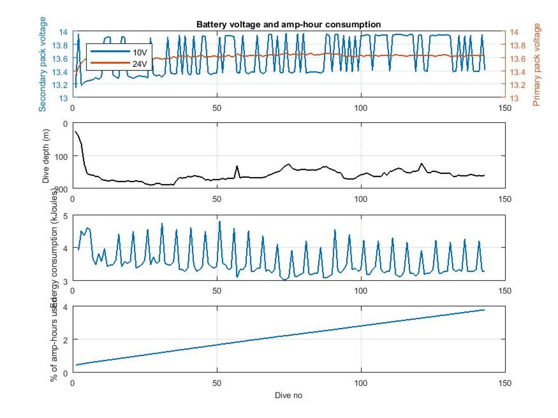Click y-axis tick "4" on the energy consumption plot
The height and width of the screenshot is (418, 558).
66,248
